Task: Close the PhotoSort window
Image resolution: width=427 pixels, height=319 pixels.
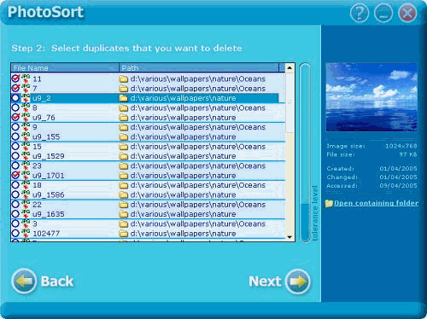Action: [x=407, y=13]
